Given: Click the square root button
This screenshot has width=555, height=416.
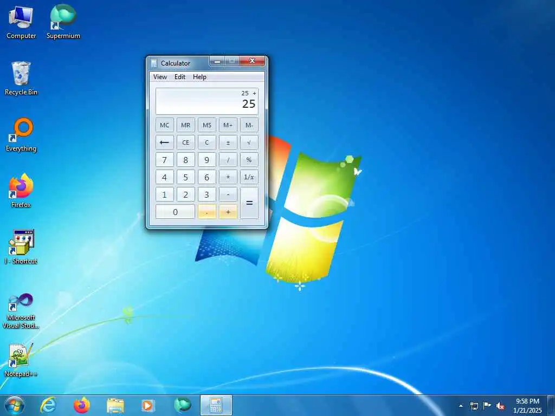Looking at the screenshot, I should pos(249,142).
